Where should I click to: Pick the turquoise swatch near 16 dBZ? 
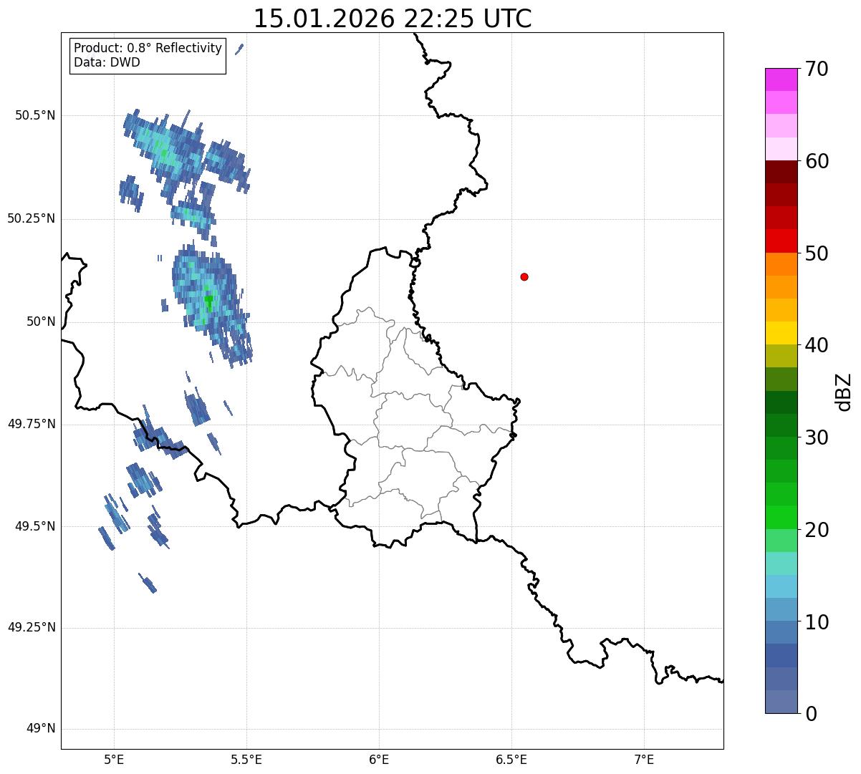pyautogui.click(x=781, y=563)
